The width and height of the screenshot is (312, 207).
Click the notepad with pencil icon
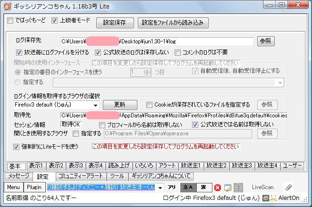click(228, 188)
